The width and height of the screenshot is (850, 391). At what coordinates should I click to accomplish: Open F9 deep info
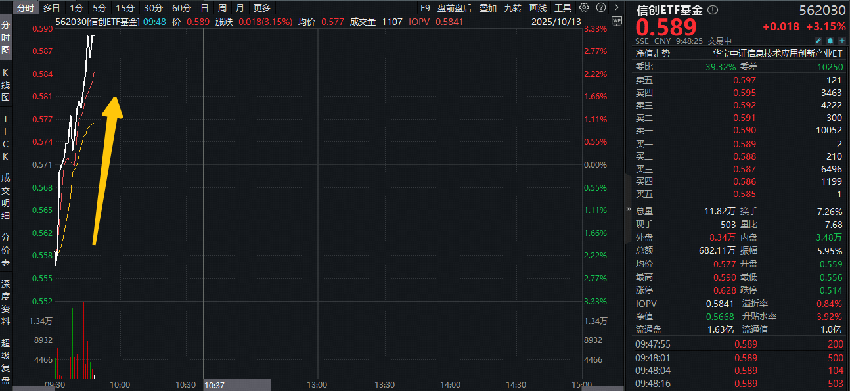coord(425,8)
